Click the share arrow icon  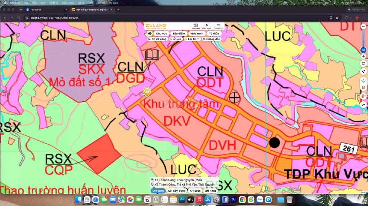click(363, 105)
